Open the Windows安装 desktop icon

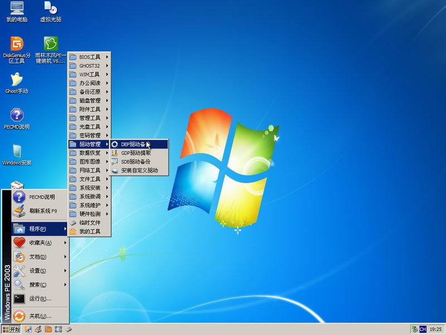tap(17, 151)
